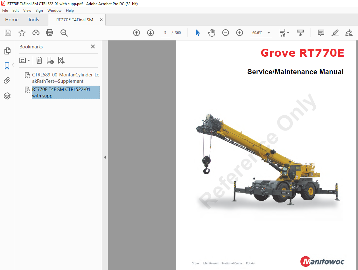Click the read mode keyboard icon

pyautogui.click(x=300, y=33)
